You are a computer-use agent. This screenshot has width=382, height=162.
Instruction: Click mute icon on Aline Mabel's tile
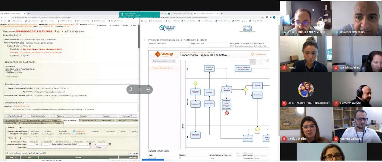click(x=284, y=104)
